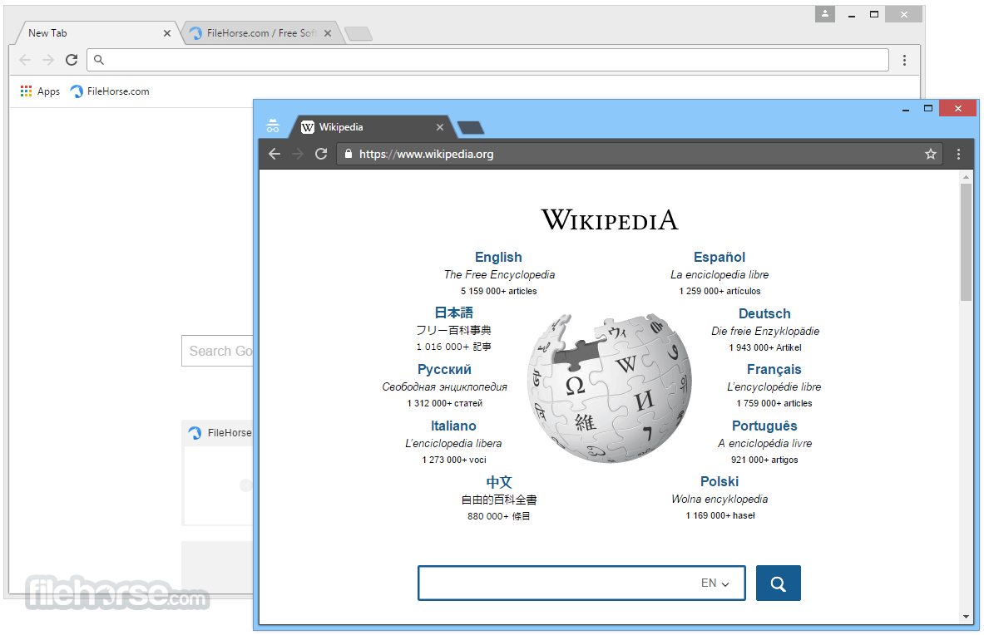Click the profile user icon in back window
The height and width of the screenshot is (635, 984).
(x=824, y=14)
